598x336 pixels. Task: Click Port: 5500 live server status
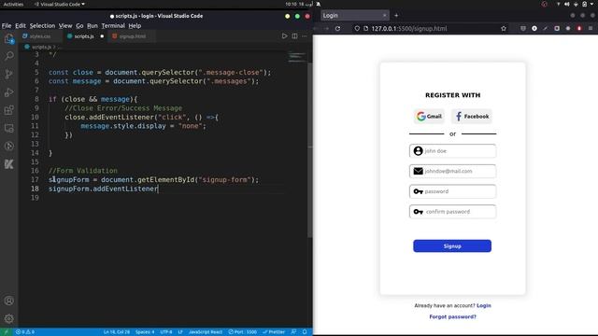pyautogui.click(x=243, y=332)
